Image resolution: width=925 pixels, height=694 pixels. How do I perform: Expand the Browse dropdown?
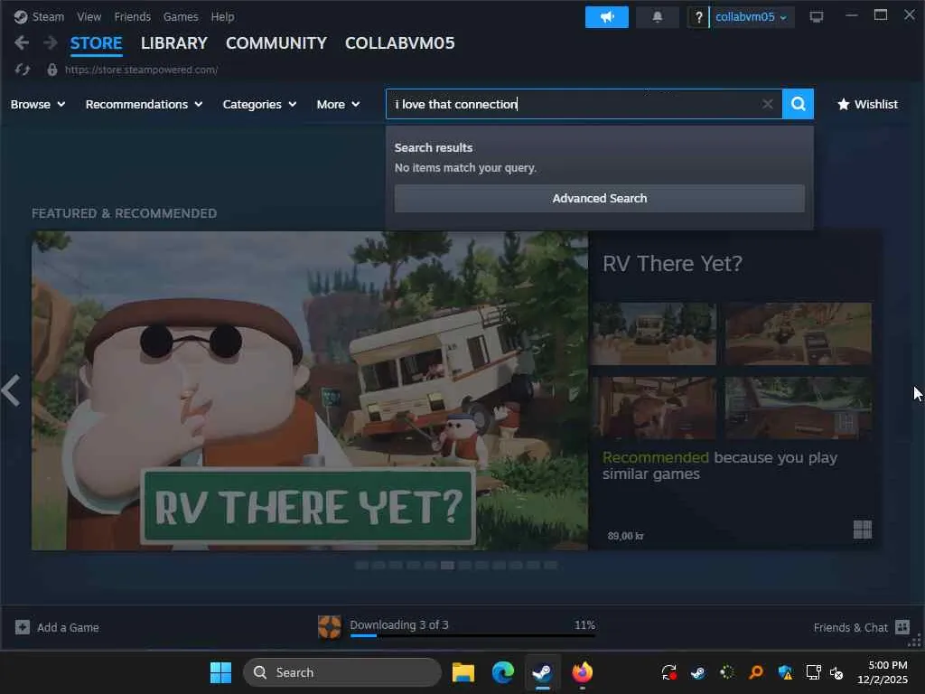pyautogui.click(x=38, y=104)
